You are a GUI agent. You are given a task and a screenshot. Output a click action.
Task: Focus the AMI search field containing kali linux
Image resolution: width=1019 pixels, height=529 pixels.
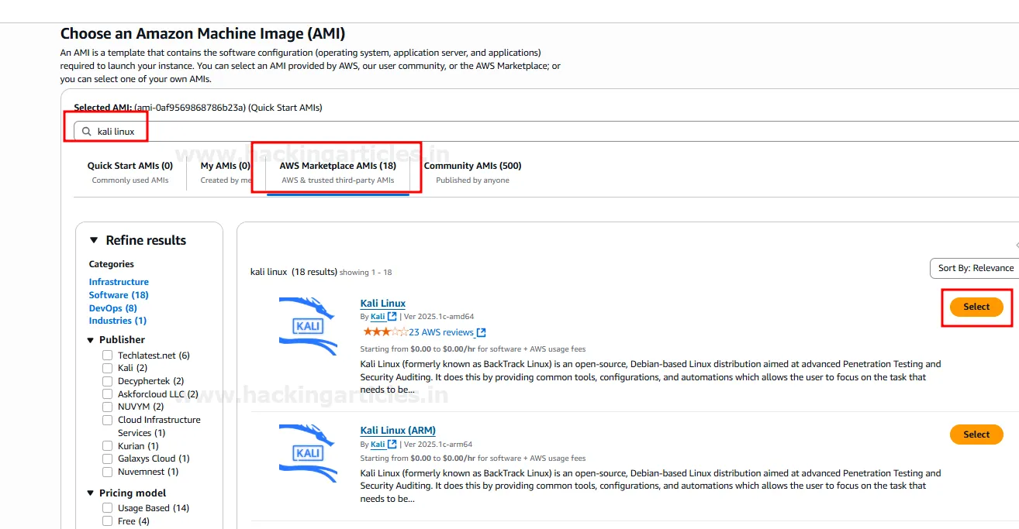(x=465, y=132)
